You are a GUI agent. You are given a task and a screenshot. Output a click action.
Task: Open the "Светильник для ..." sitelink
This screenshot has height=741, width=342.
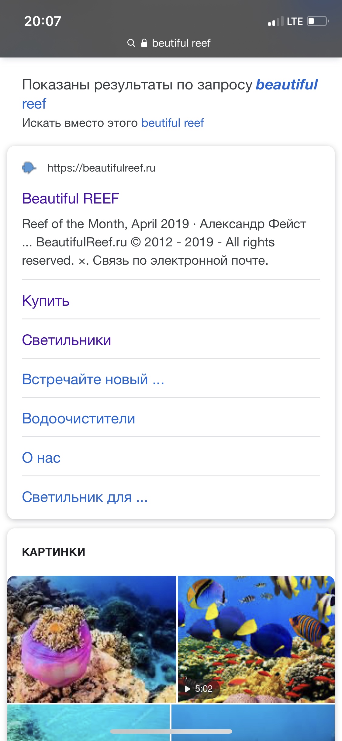tap(85, 497)
